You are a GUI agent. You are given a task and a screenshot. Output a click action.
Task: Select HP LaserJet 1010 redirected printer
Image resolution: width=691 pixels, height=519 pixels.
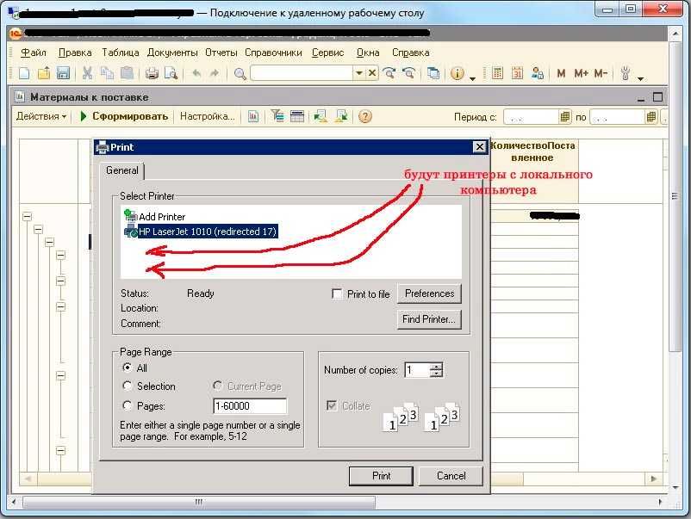[x=207, y=232]
